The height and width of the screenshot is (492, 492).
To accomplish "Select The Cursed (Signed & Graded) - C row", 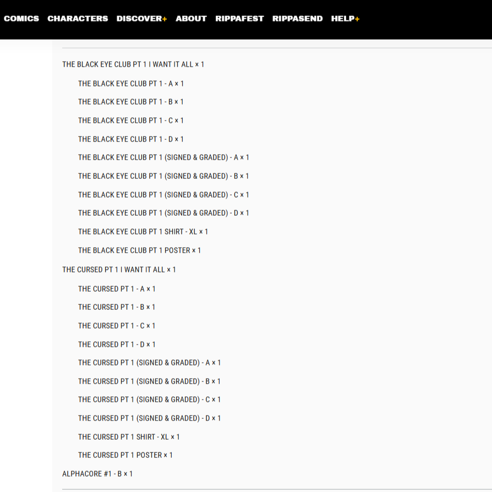I will coord(149,400).
